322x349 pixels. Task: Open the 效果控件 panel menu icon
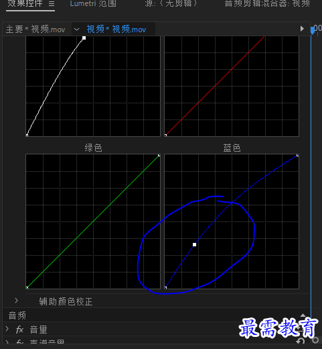point(52,3)
